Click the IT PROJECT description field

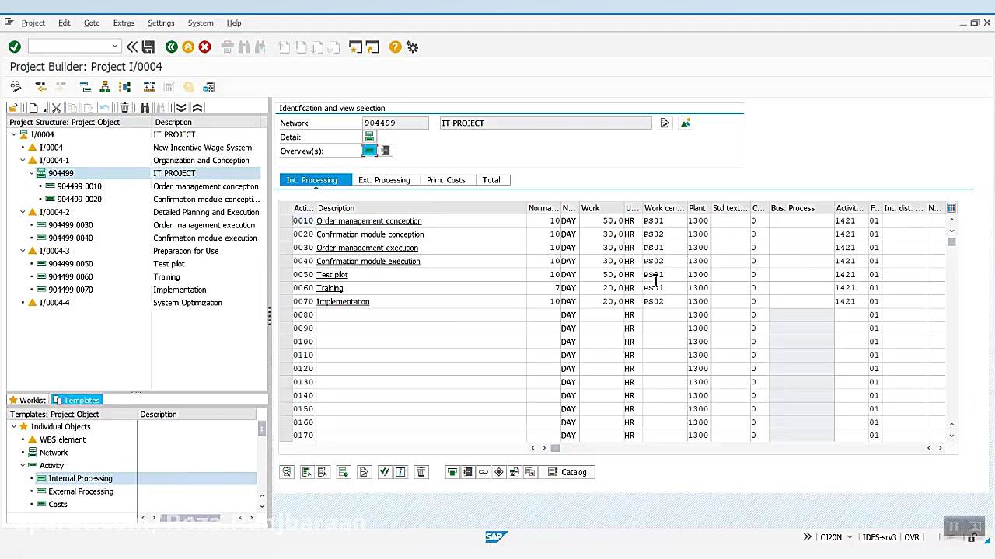546,123
